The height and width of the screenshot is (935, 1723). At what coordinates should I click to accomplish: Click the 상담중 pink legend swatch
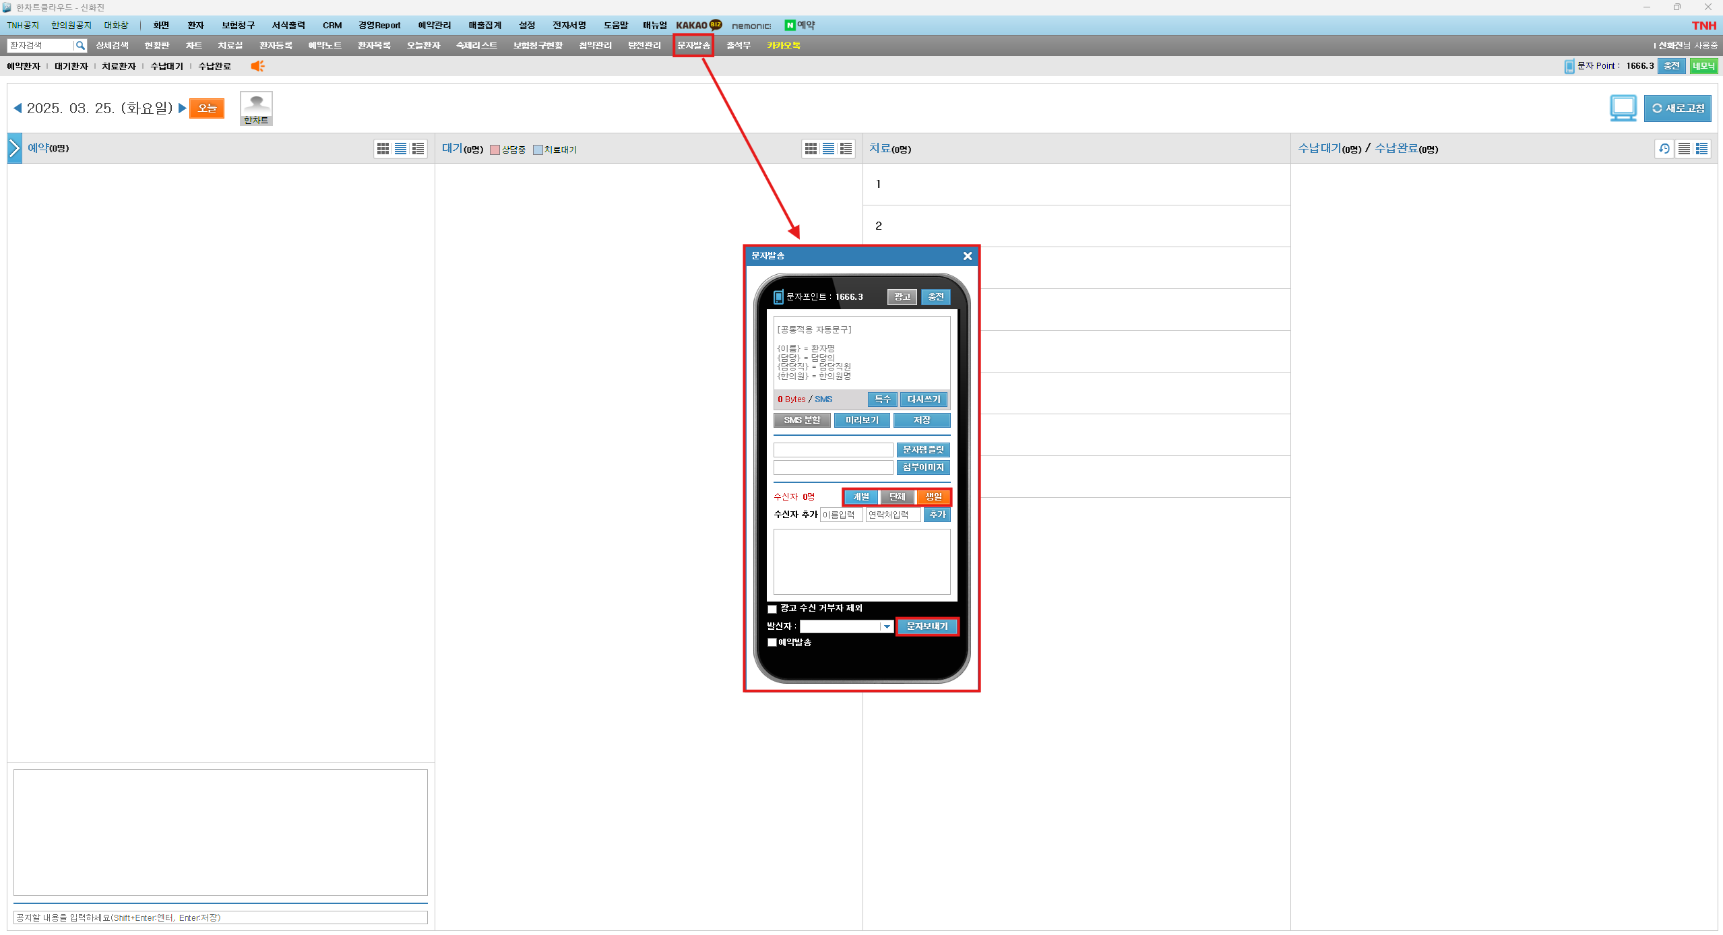click(495, 150)
